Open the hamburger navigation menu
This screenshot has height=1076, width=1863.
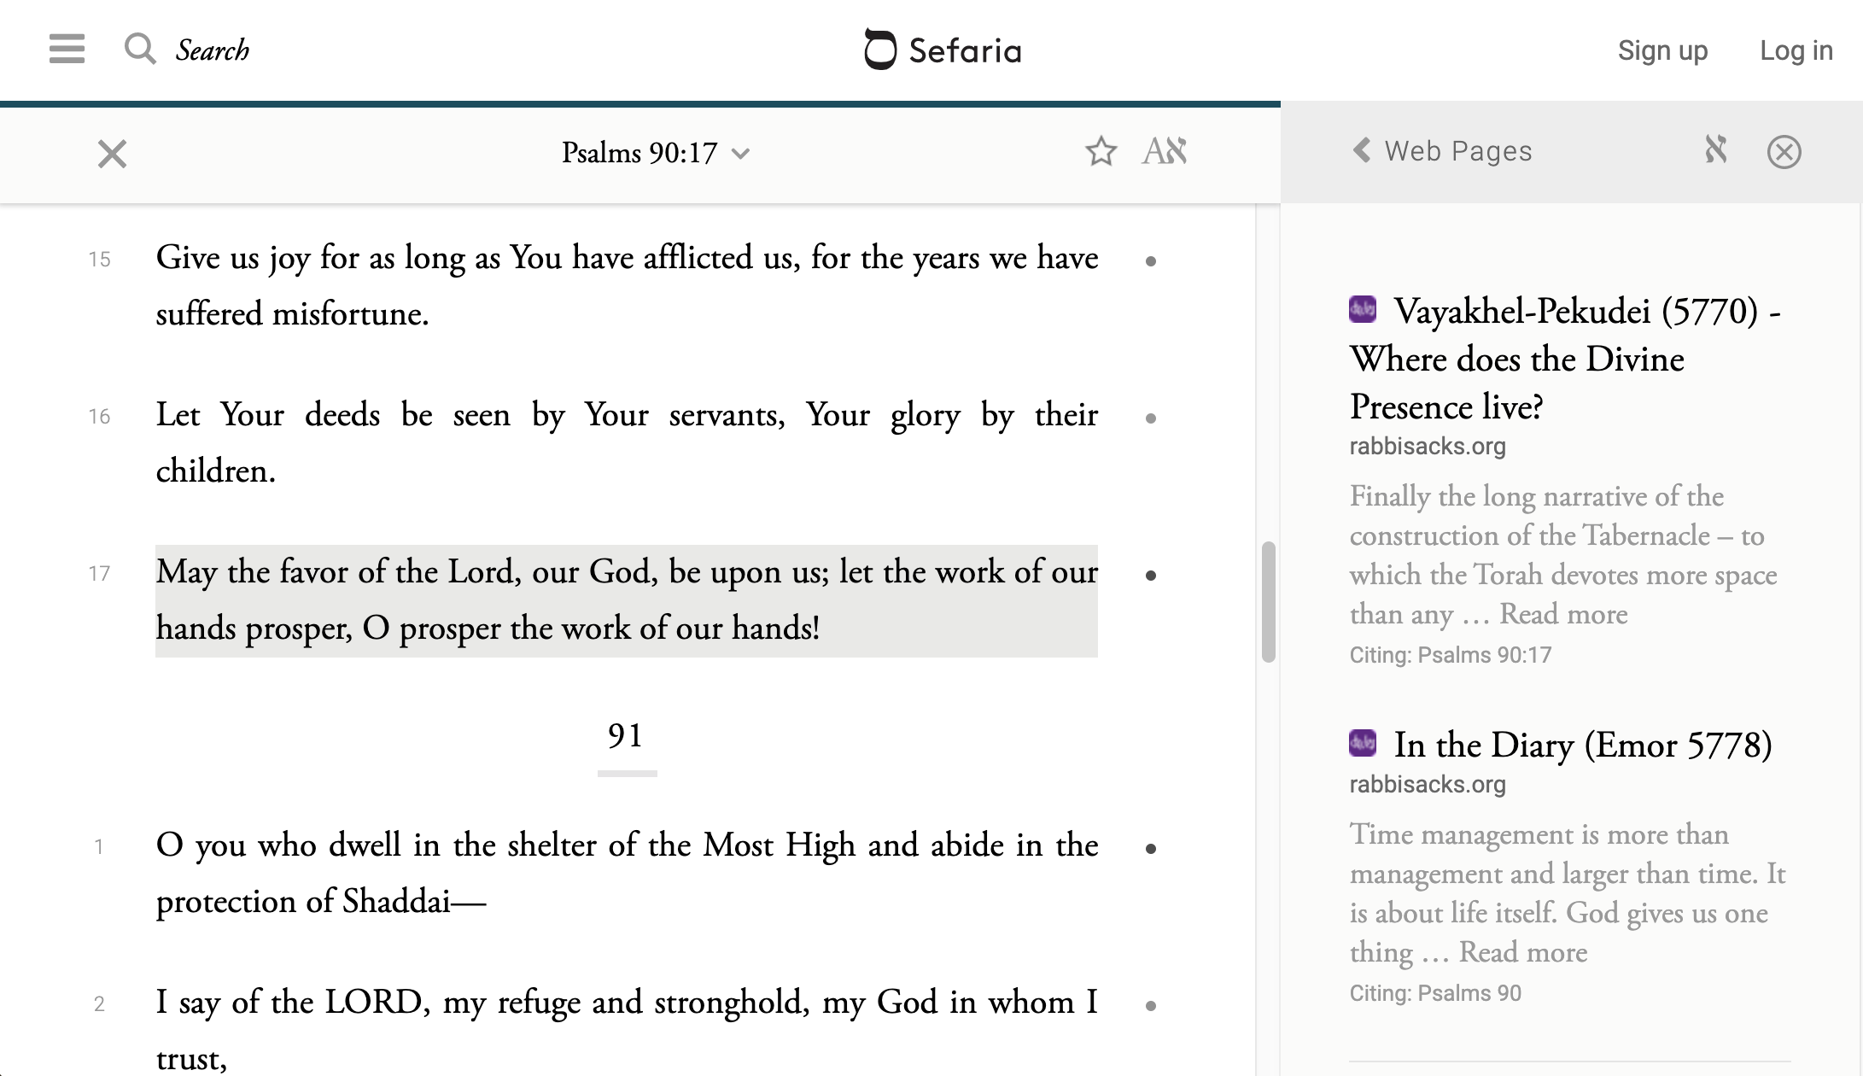click(67, 50)
